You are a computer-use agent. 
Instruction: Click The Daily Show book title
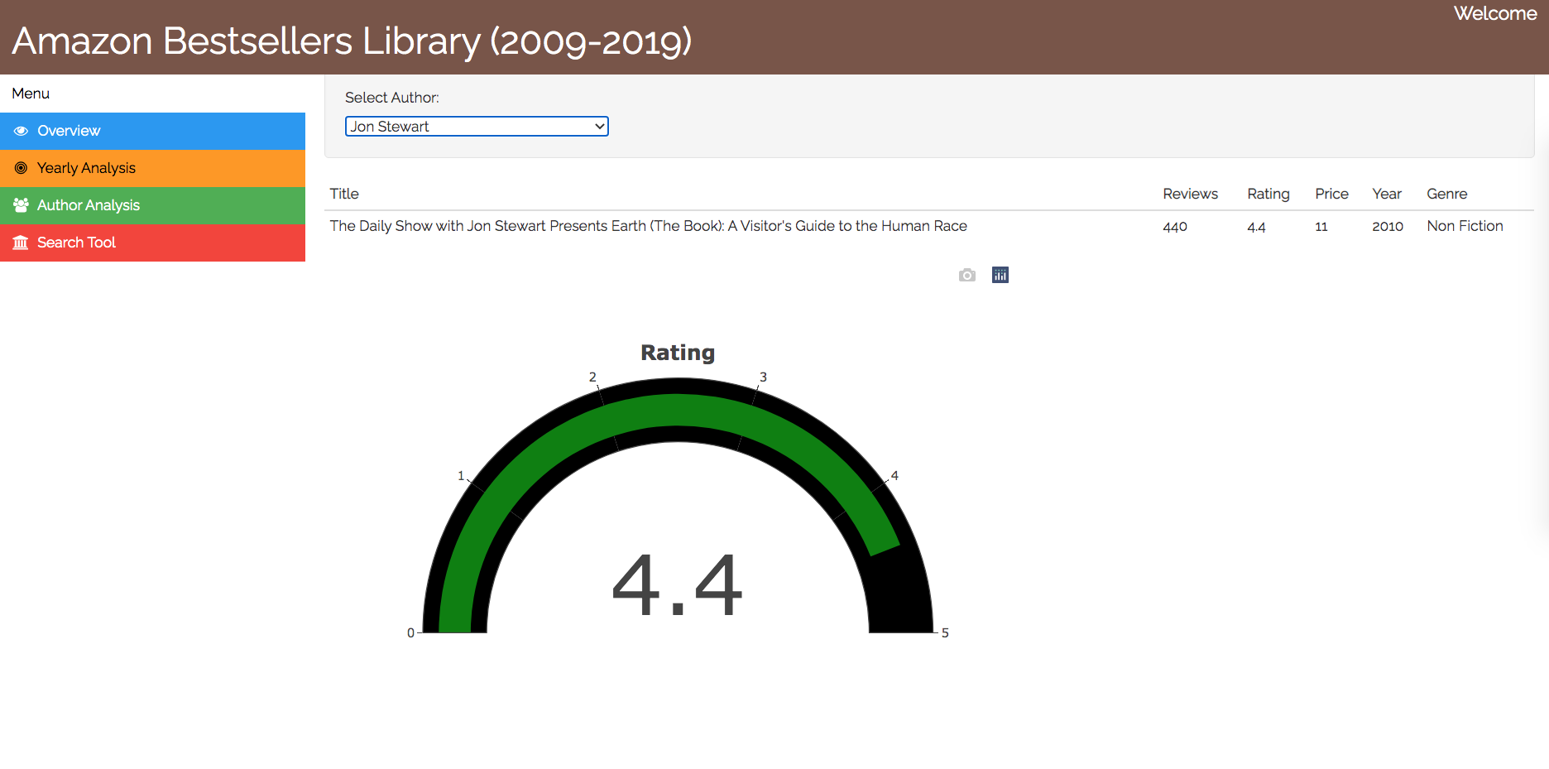(x=648, y=225)
